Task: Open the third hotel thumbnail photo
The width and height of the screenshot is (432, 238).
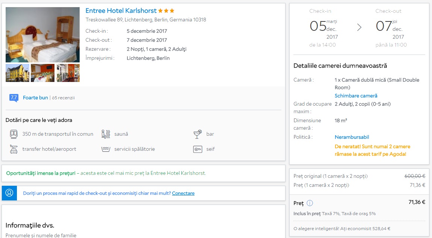Action: 68,73
